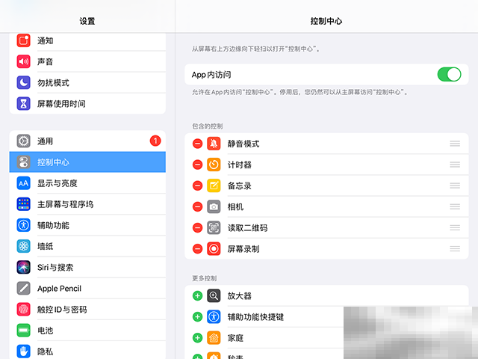This screenshot has width=478, height=359.
Task: Select the 隐私 sidebar row
Action: [87, 352]
